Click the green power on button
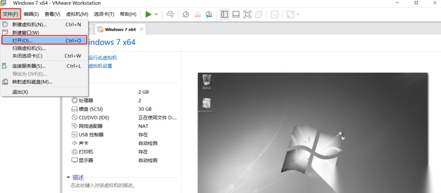Image resolution: width=441 pixels, height=193 pixels. (x=149, y=14)
